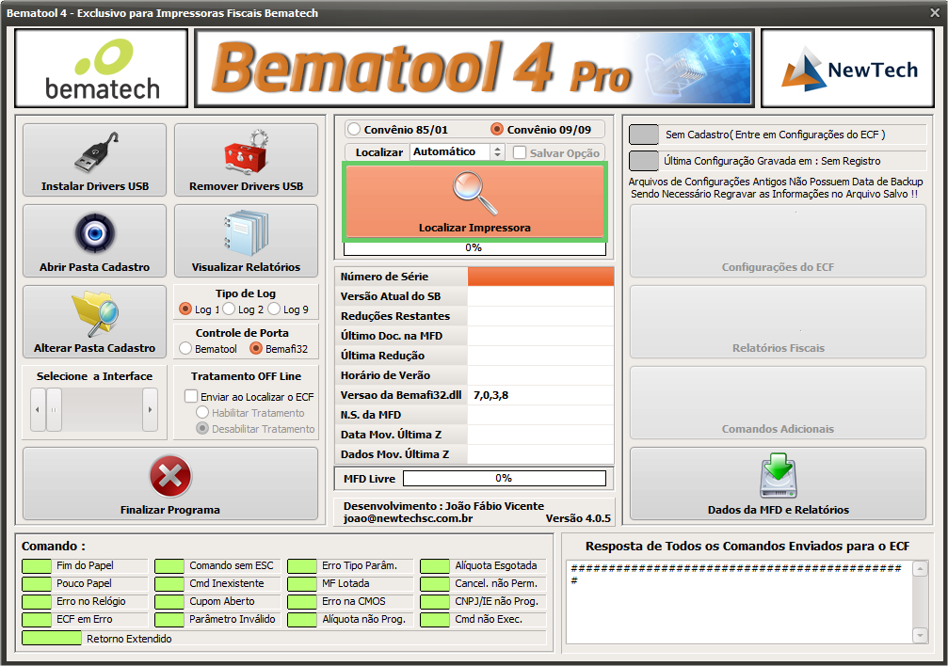Click the disabled Comandos Adicionais button

778,403
